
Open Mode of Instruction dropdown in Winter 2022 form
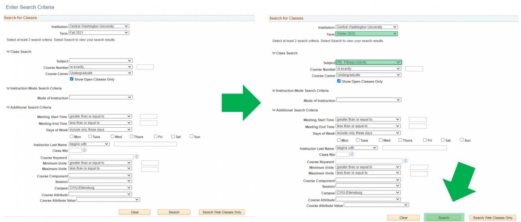[x=369, y=100]
